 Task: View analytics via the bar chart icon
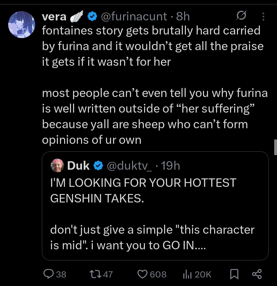(187, 274)
